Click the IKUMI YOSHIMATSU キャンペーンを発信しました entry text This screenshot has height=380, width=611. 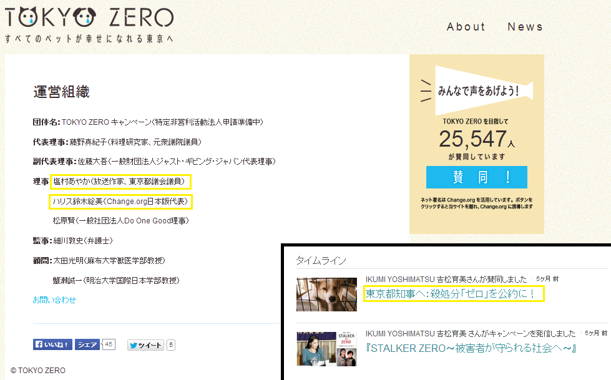pos(471,334)
